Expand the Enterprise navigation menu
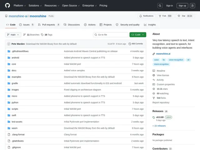 point(89,6)
